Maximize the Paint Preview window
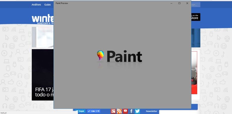Viewport: 232px width, 114px height. [179, 3]
